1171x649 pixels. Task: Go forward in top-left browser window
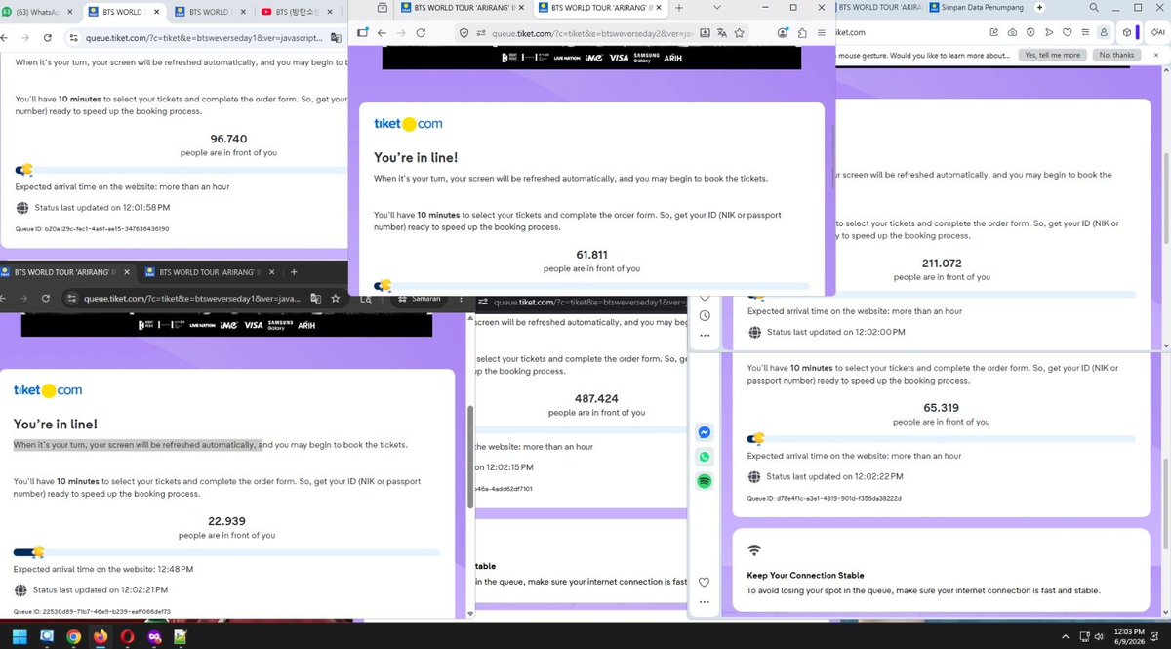23,37
